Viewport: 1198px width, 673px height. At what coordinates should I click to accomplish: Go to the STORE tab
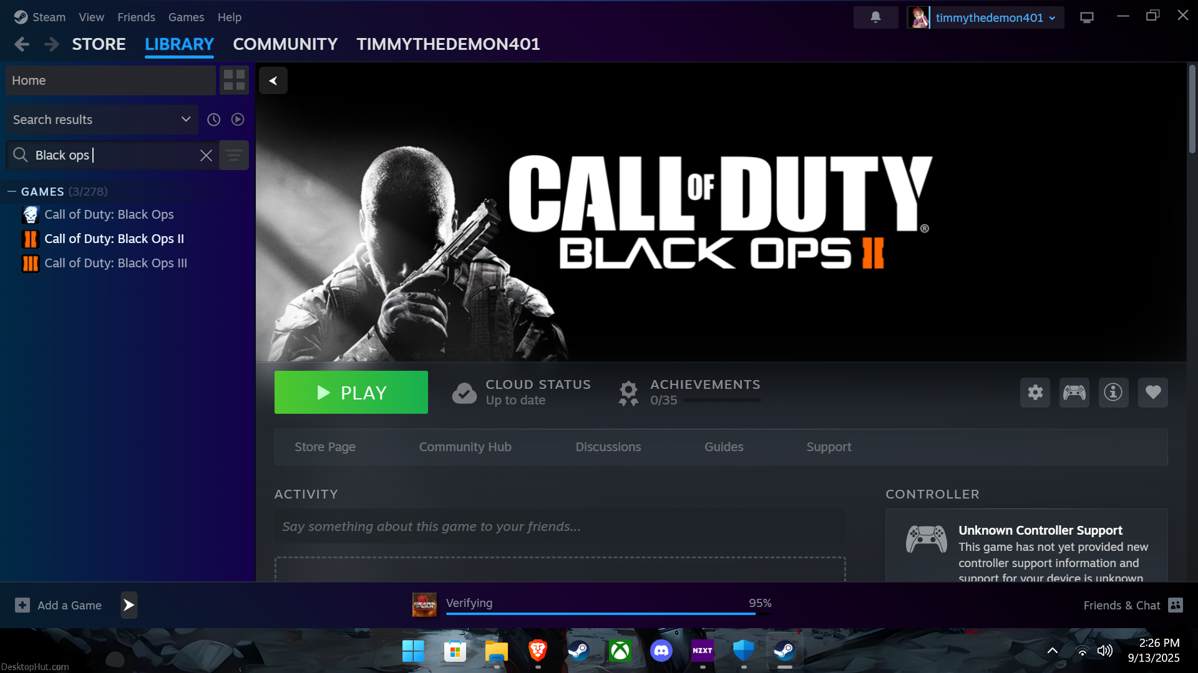(99, 44)
